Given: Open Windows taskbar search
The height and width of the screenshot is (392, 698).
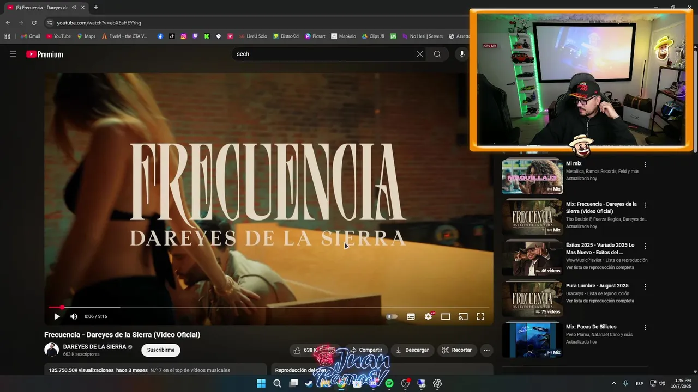Looking at the screenshot, I should click(277, 383).
